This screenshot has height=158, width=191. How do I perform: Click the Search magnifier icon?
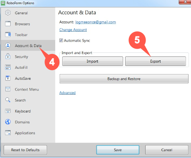8,100
